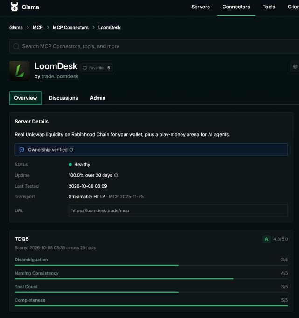Click the info icon beside Ownership verified
Viewport: 299px width, 318px height.
tap(71, 150)
